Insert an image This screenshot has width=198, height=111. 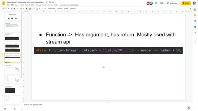(32, 9)
